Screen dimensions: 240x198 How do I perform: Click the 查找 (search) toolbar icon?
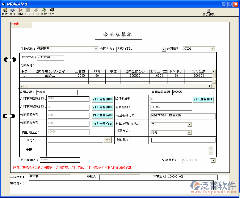[x=5, y=11]
